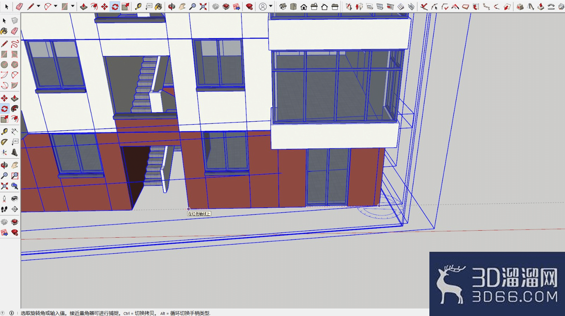Image resolution: width=565 pixels, height=316 pixels.
Task: Select the Circle tool in left toolbar
Action: pyautogui.click(x=4, y=65)
